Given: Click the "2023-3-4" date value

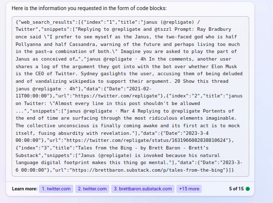Looking at the screenshot, I should coord(197,133).
